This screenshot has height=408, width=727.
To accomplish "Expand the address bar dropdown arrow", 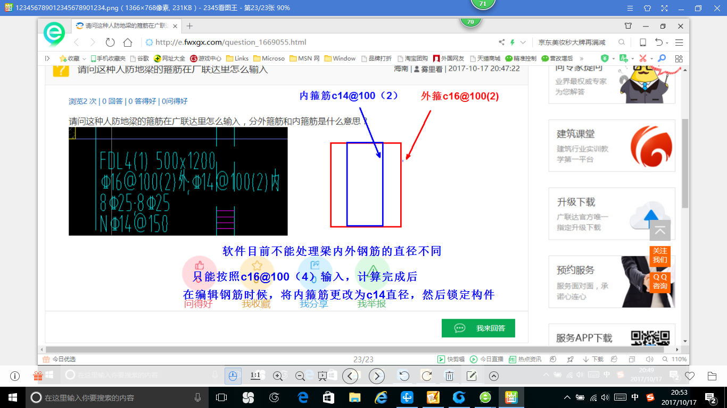I will click(523, 42).
